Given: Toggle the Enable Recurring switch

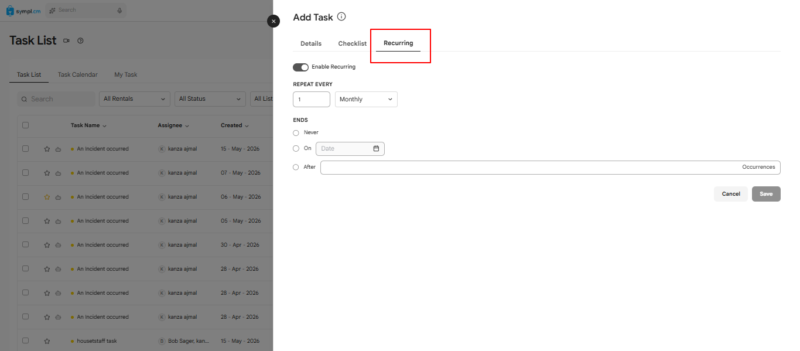Looking at the screenshot, I should coord(300,67).
